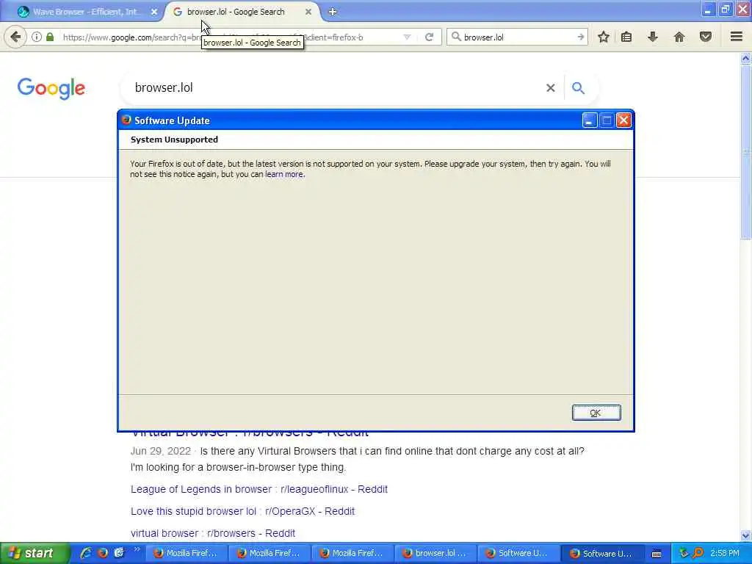Screen dimensions: 752x564
Task: Click the third quick launch icon
Action: [x=118, y=553]
